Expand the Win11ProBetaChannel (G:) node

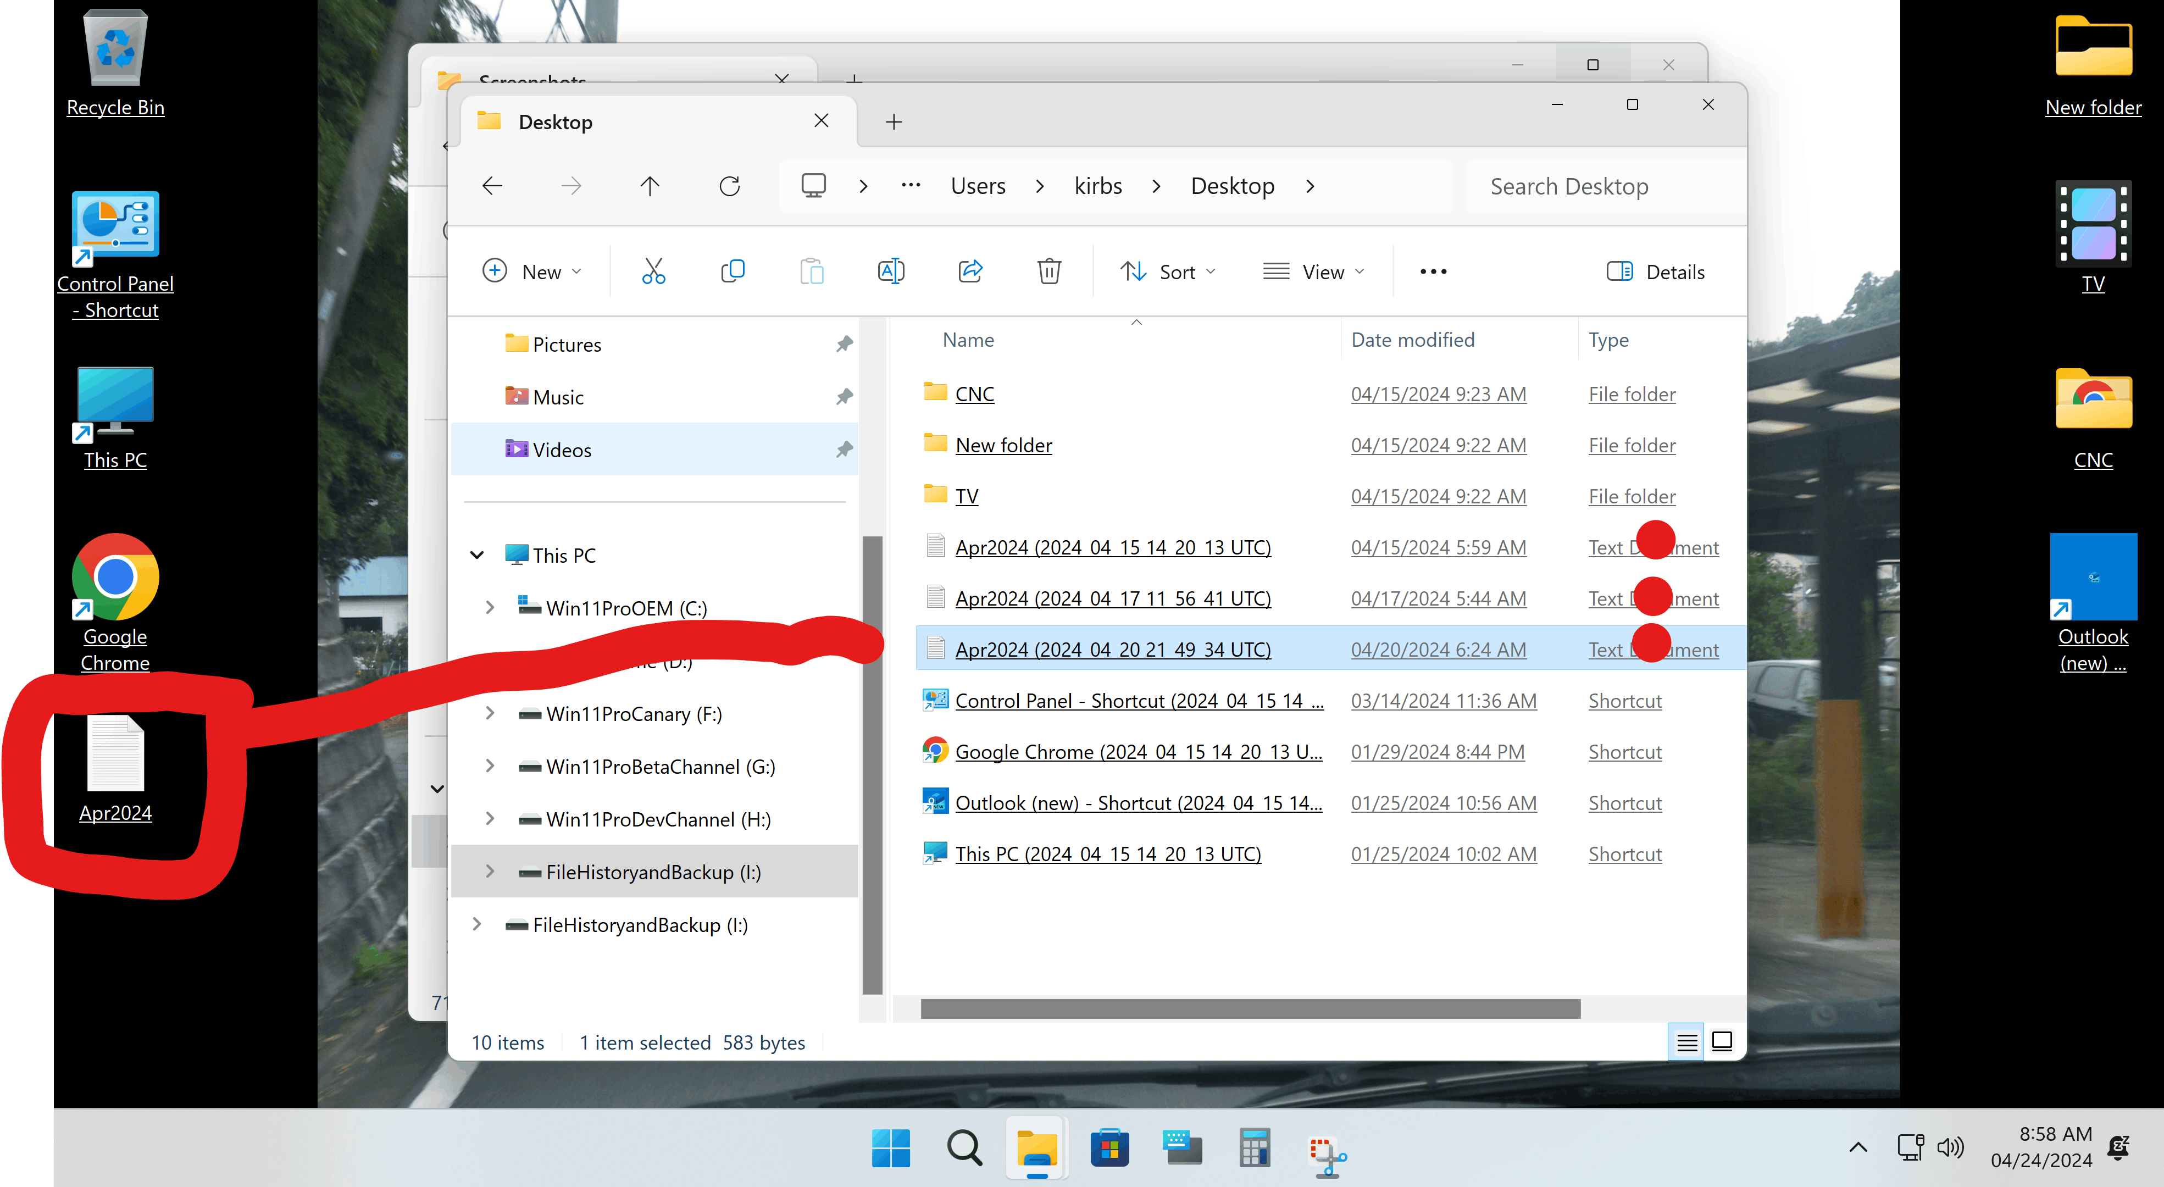(490, 766)
